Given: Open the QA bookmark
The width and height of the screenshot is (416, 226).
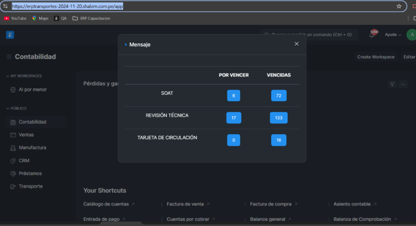Looking at the screenshot, I should tap(60, 18).
